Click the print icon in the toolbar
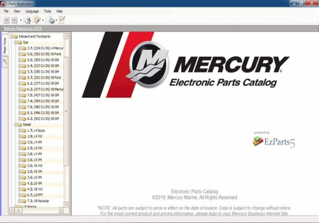Screen dimensions: 319x223 [51, 20]
